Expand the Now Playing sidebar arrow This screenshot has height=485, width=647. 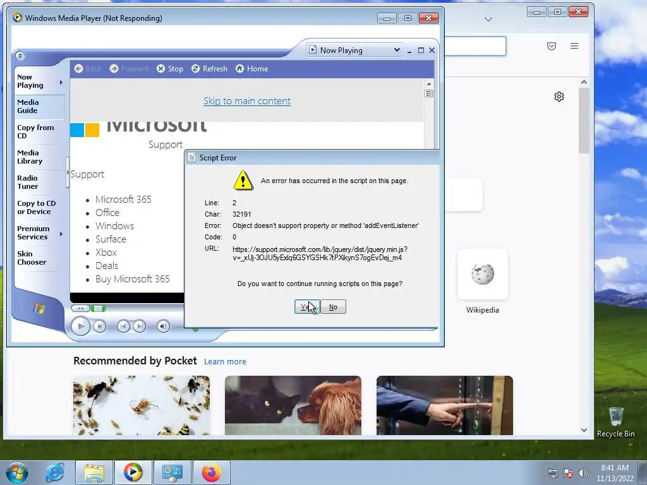coord(61,82)
